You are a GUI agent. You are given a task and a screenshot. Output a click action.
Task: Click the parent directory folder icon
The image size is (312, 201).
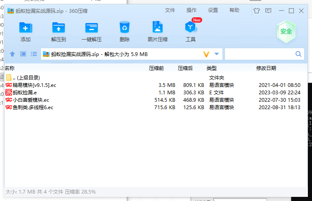click(9, 77)
